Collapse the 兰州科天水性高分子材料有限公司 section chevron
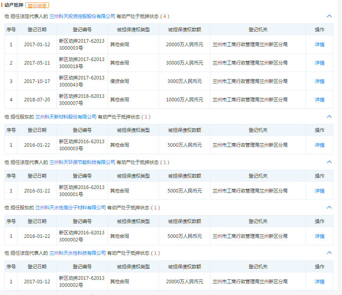The width and height of the screenshot is (342, 295). [329, 207]
